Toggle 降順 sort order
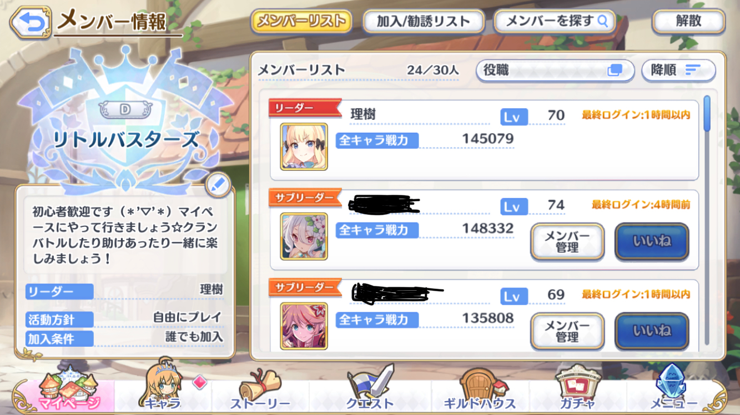Image resolution: width=740 pixels, height=415 pixels. [678, 70]
